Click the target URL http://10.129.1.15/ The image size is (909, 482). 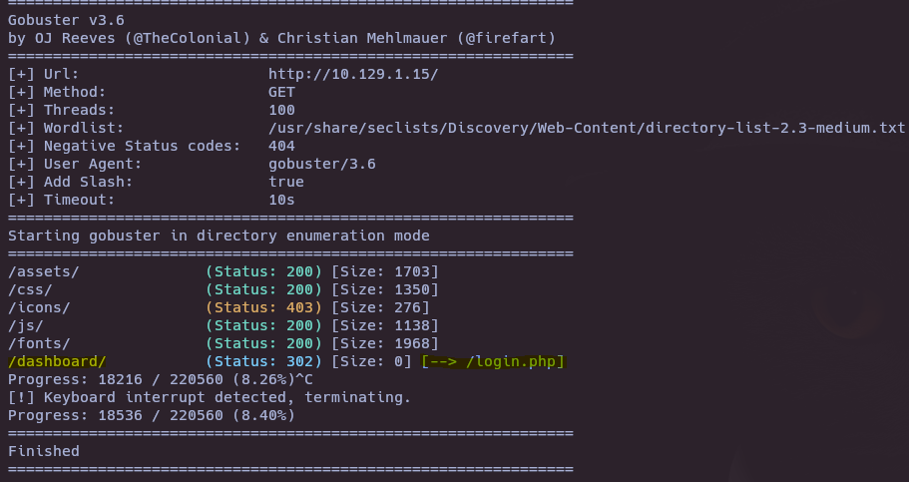coord(353,74)
